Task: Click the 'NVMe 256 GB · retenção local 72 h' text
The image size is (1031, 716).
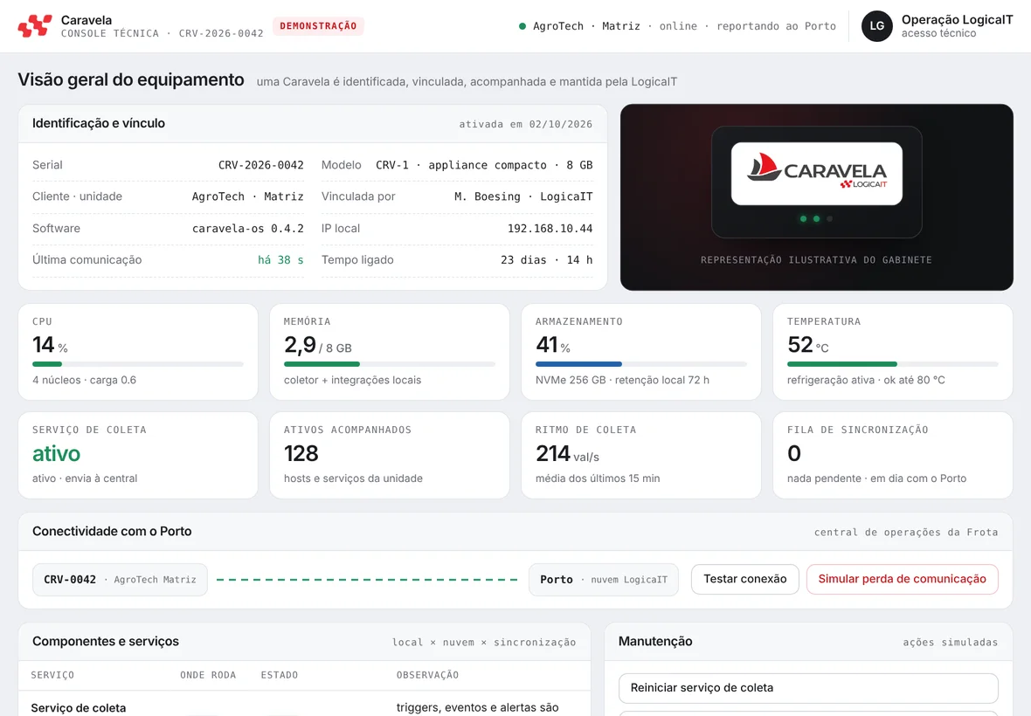Action: [x=623, y=381]
